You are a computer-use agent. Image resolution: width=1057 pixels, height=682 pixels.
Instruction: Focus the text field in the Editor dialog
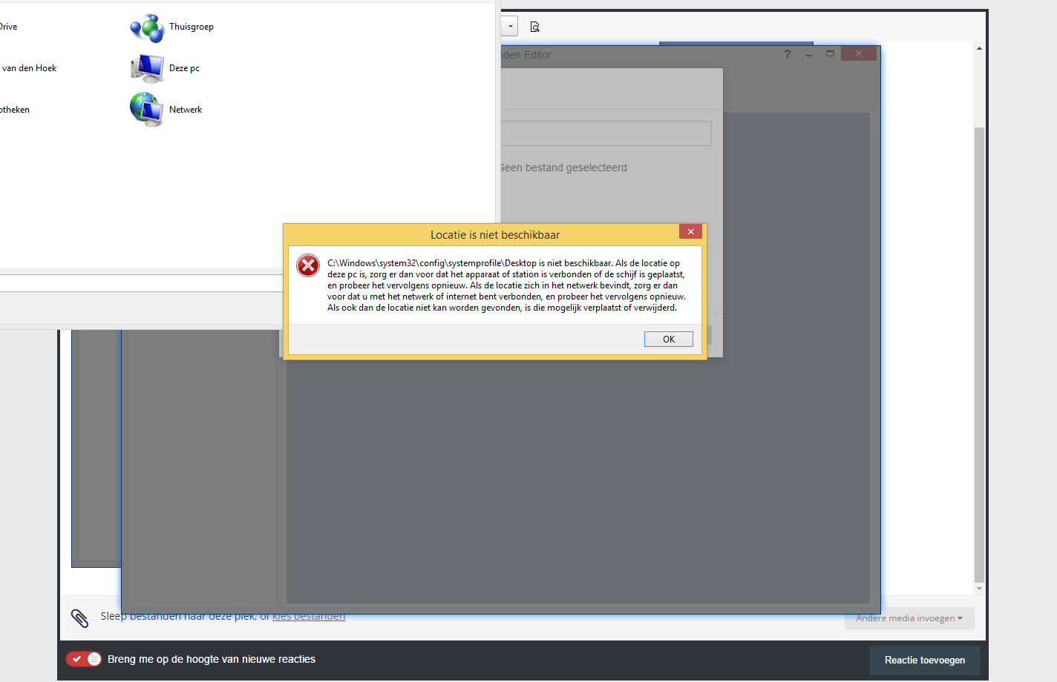pyautogui.click(x=606, y=133)
